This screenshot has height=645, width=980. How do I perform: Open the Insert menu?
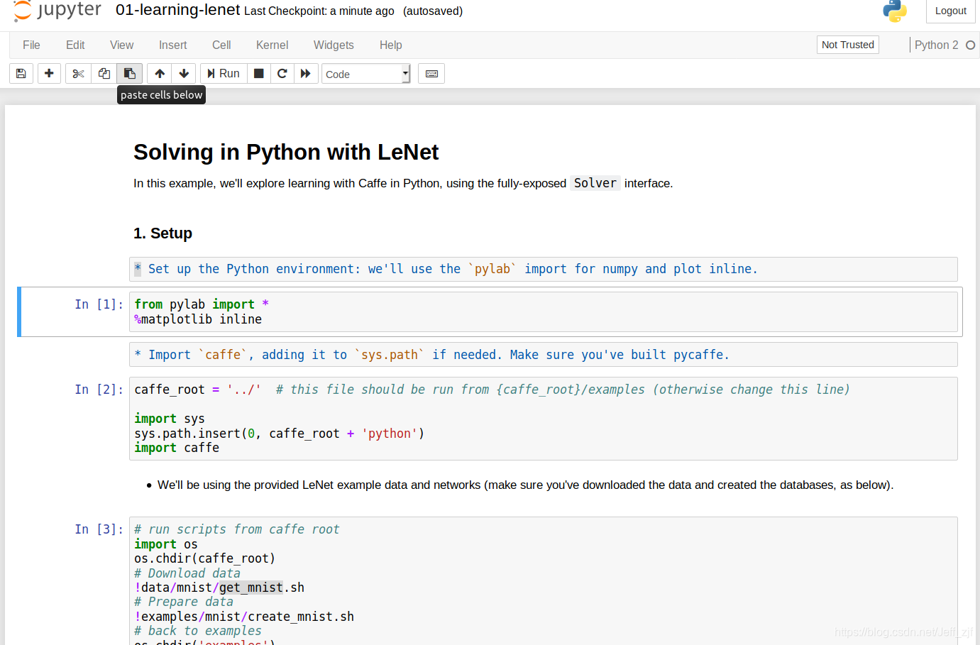click(x=173, y=45)
